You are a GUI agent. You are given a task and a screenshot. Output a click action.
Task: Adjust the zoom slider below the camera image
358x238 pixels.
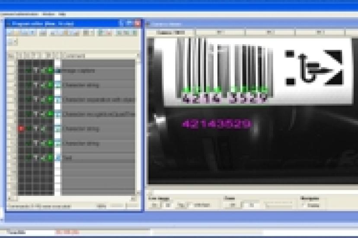click(x=278, y=205)
